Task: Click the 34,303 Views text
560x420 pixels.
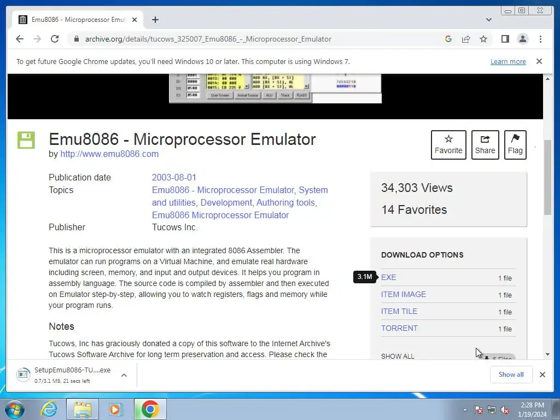Action: point(417,188)
